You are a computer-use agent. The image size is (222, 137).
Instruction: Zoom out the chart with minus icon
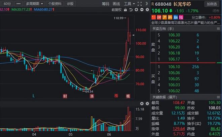[142, 10]
